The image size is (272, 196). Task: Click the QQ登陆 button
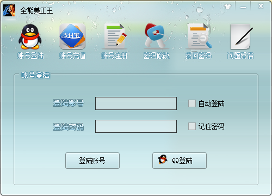pyautogui.click(x=180, y=161)
